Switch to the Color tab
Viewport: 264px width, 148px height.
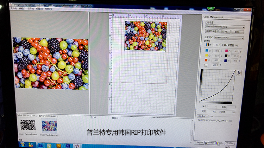click(220, 143)
